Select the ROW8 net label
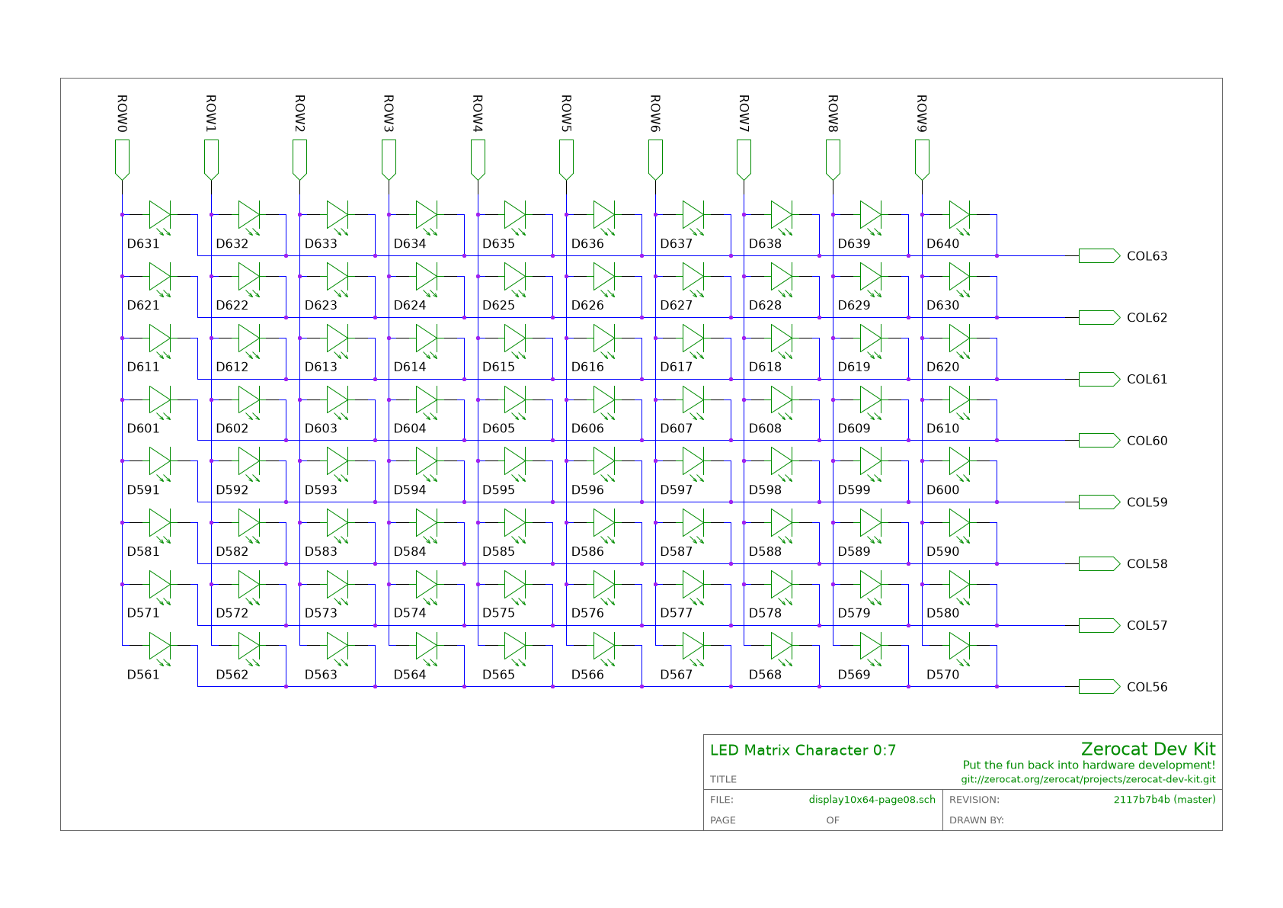1283x908 pixels. pyautogui.click(x=833, y=114)
